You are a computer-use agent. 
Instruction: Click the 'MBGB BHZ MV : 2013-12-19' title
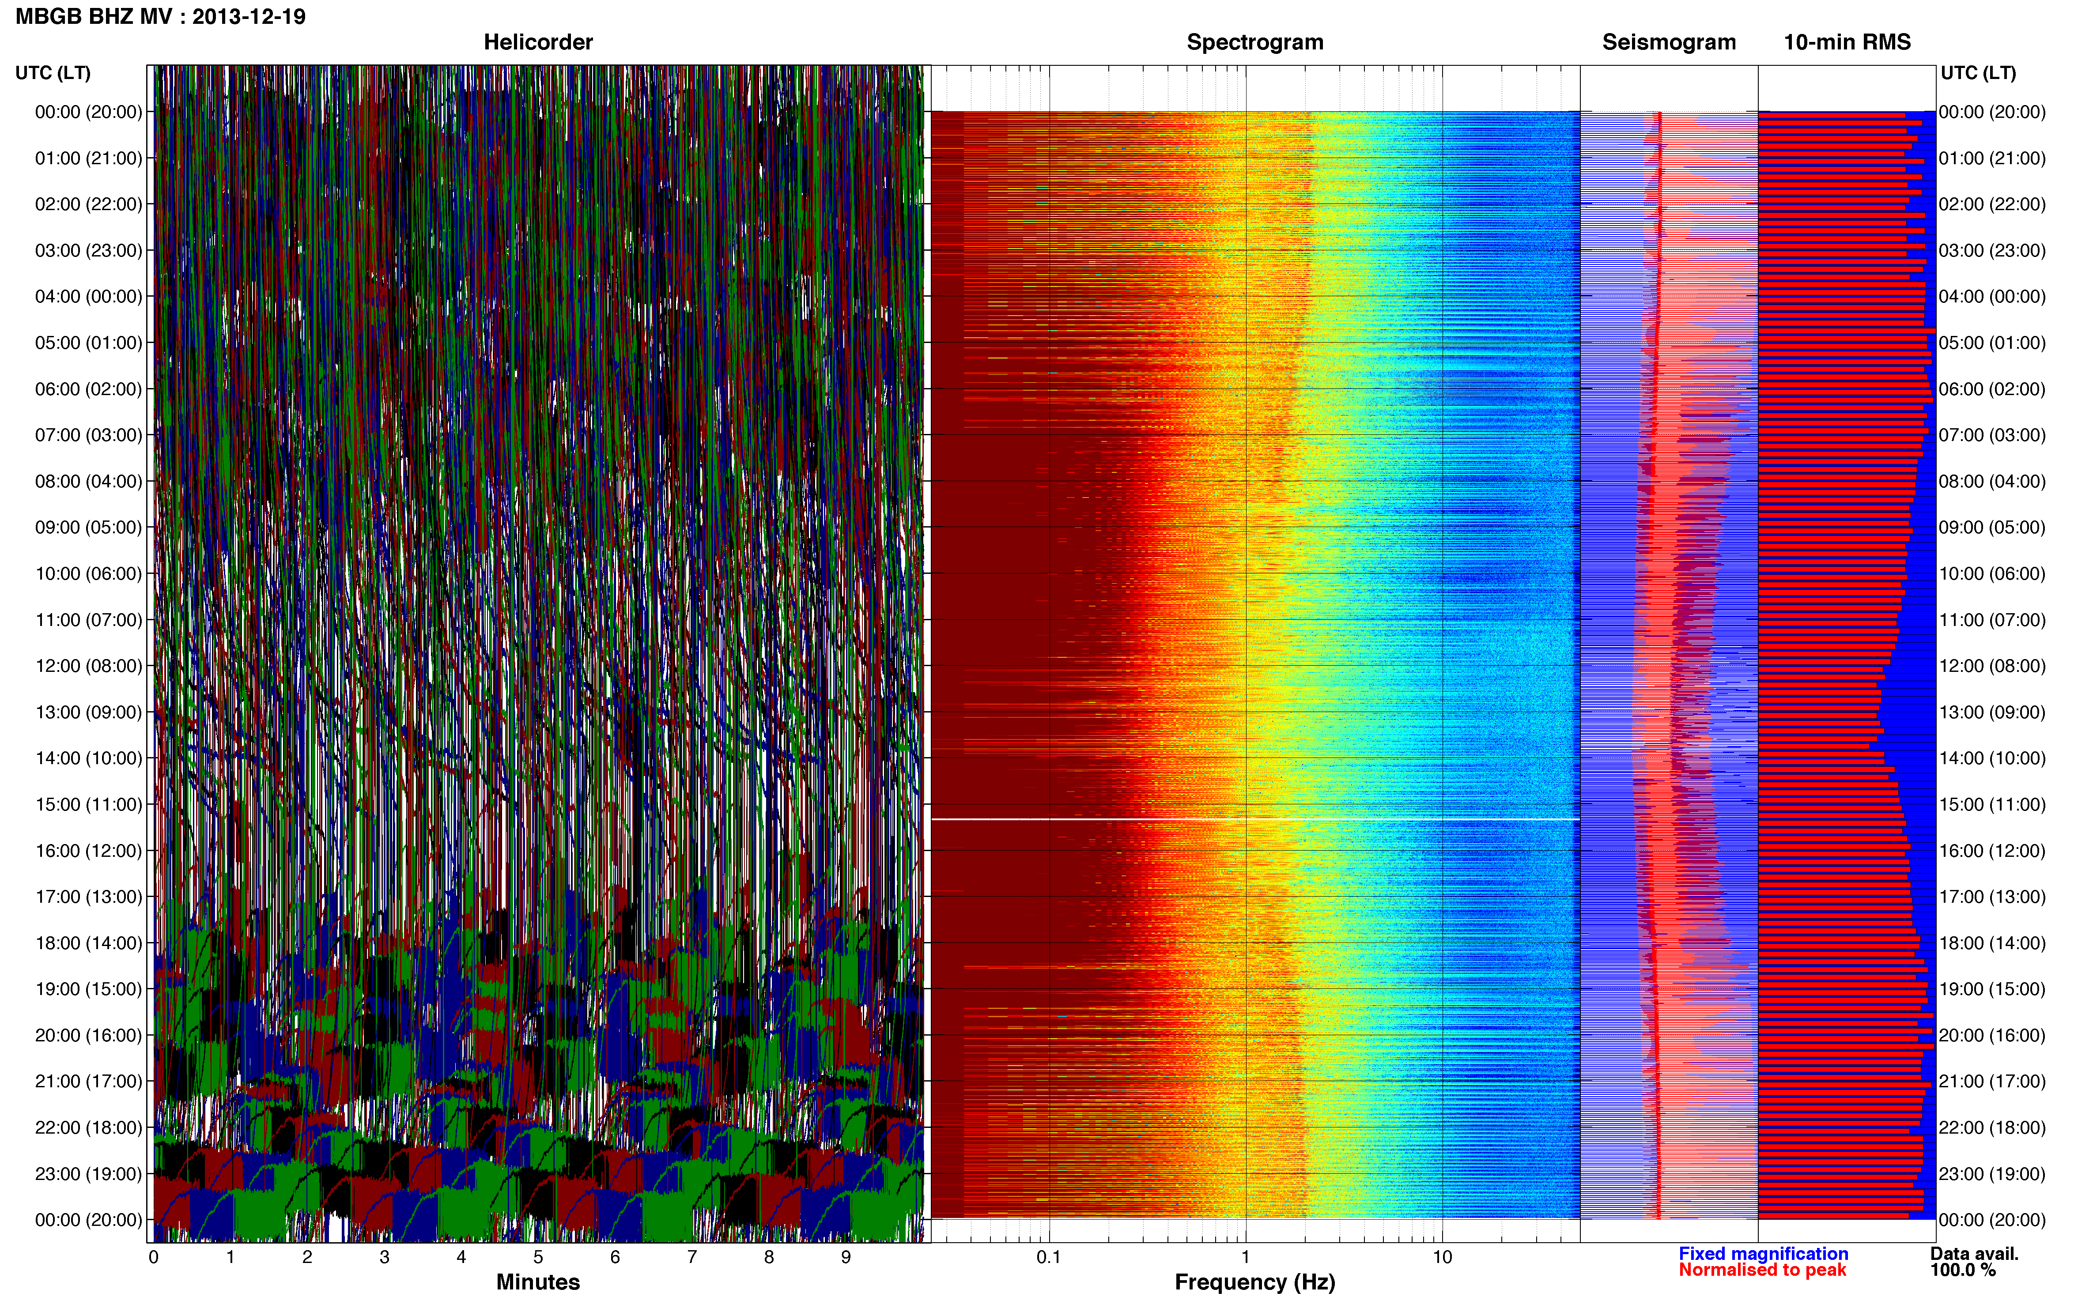pos(161,16)
